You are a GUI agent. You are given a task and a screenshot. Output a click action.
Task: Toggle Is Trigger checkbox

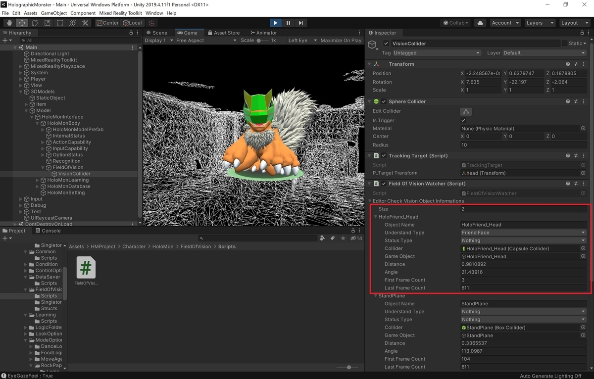click(x=463, y=120)
